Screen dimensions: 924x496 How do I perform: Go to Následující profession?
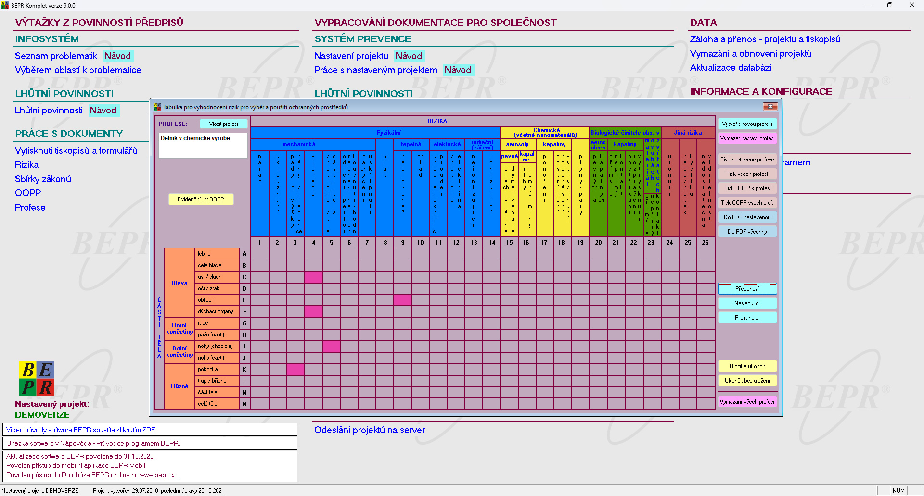(x=747, y=303)
